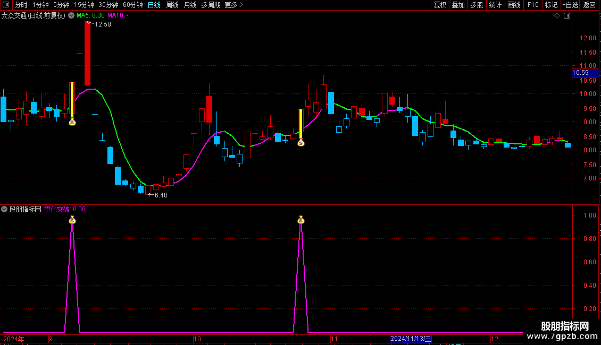Activate the 画线 drawing tools
Screen dimensions: 601x345
[x=514, y=5]
